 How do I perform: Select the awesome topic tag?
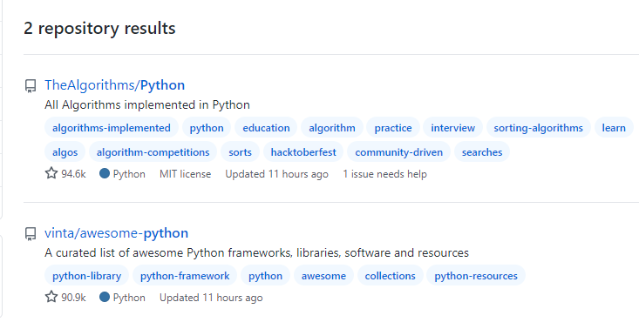tap(323, 276)
